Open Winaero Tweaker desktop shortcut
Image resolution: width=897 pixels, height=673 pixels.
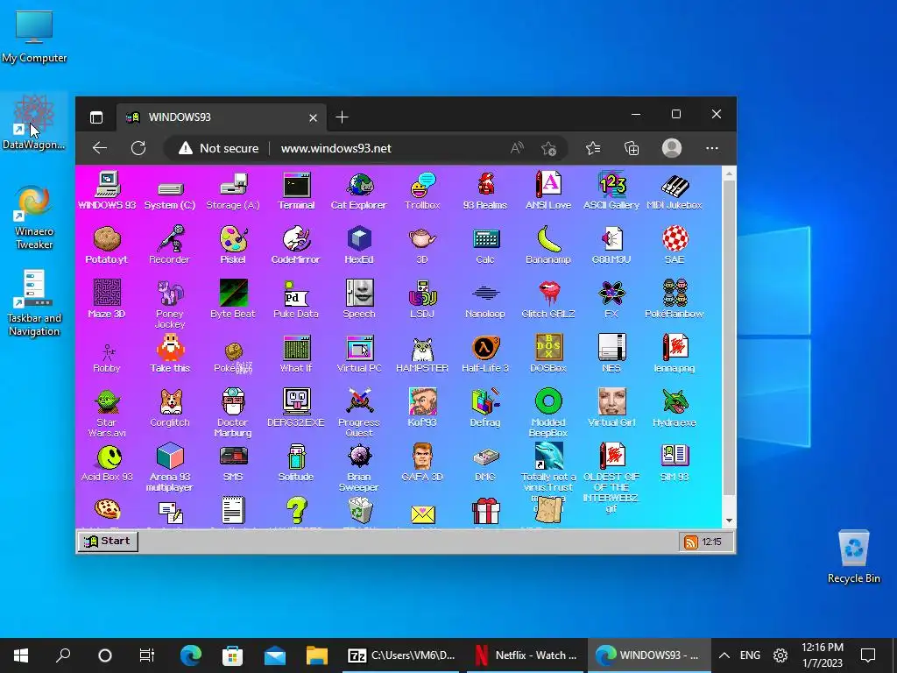click(x=34, y=217)
